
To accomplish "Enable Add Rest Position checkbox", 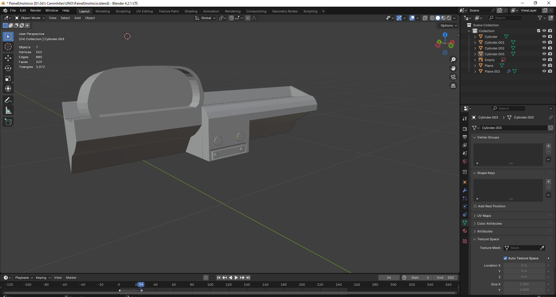I will (x=475, y=206).
